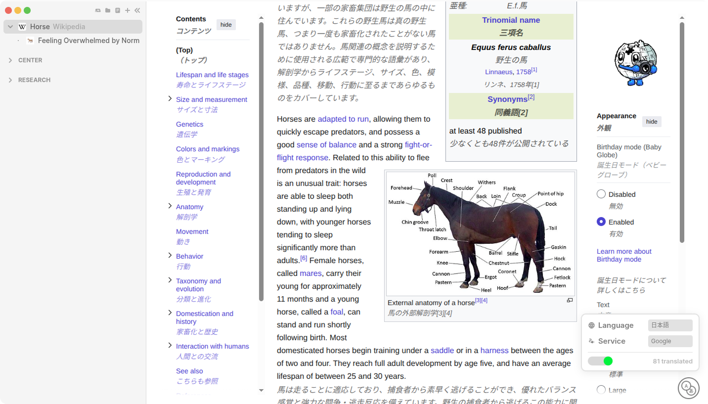Image resolution: width=708 pixels, height=404 pixels.
Task: Click the Contents panel scrollbar thumb
Action: click(261, 161)
